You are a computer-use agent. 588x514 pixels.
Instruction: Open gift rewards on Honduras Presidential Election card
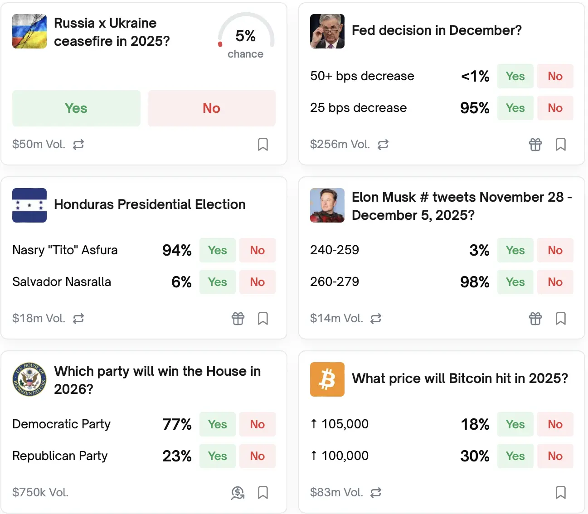coord(238,318)
